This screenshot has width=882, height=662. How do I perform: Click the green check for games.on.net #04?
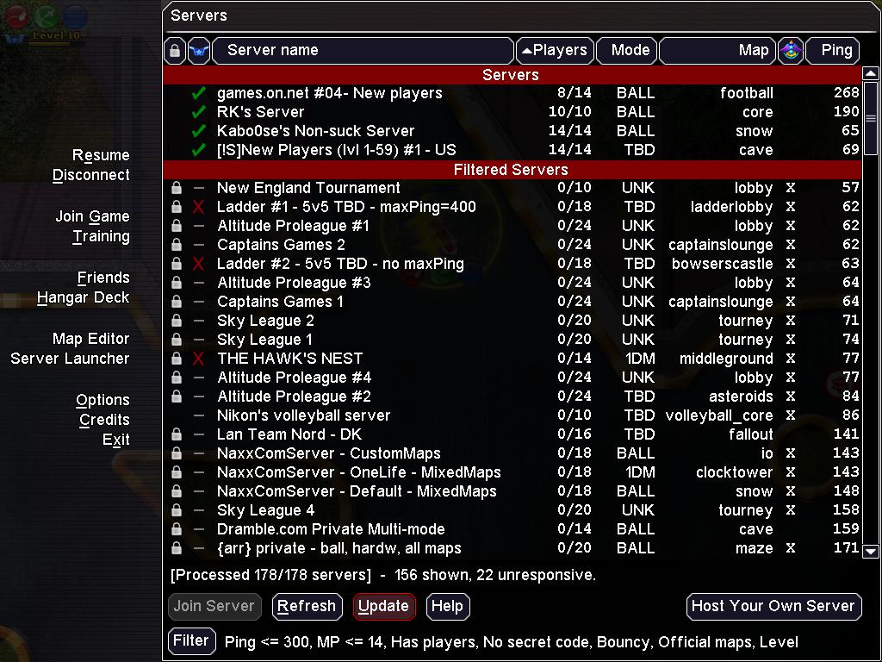coord(198,93)
